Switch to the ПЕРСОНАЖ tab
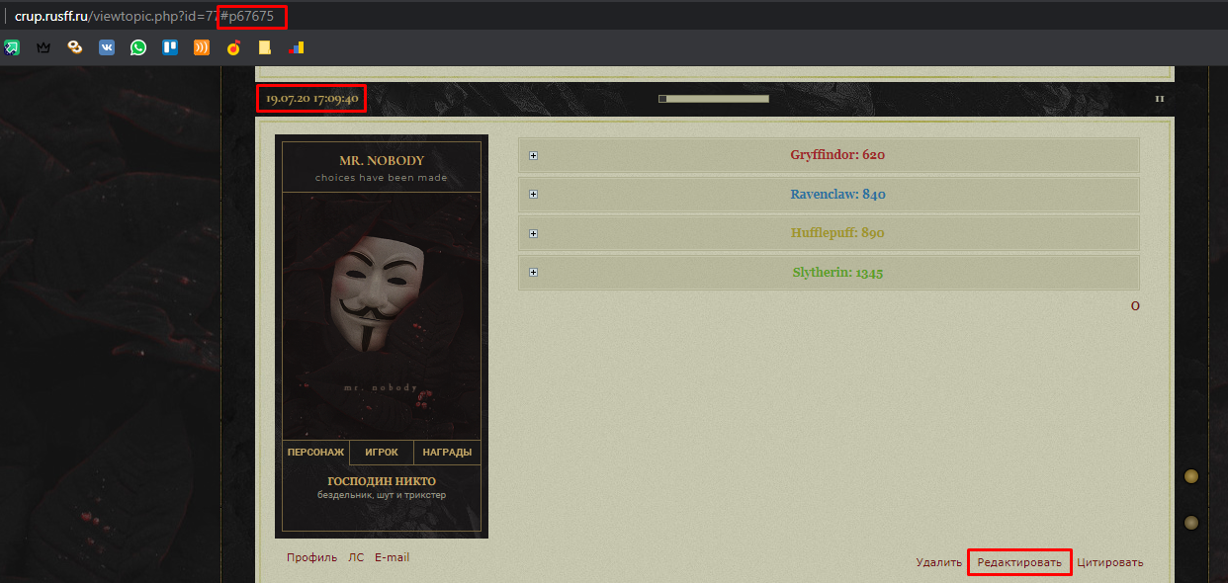This screenshot has width=1228, height=583. (315, 453)
